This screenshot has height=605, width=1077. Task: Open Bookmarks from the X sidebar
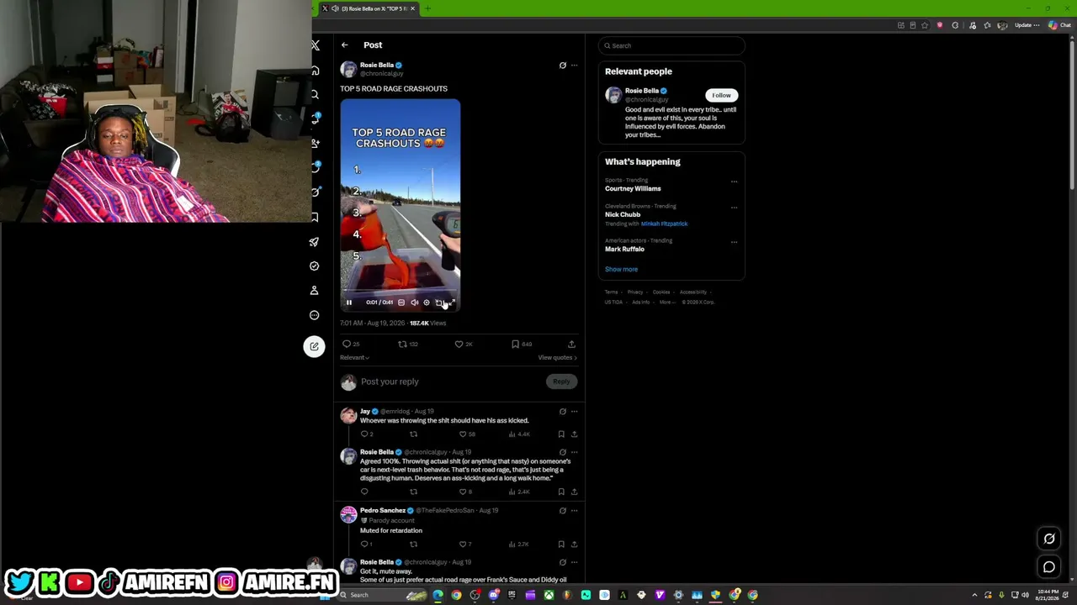pos(315,217)
